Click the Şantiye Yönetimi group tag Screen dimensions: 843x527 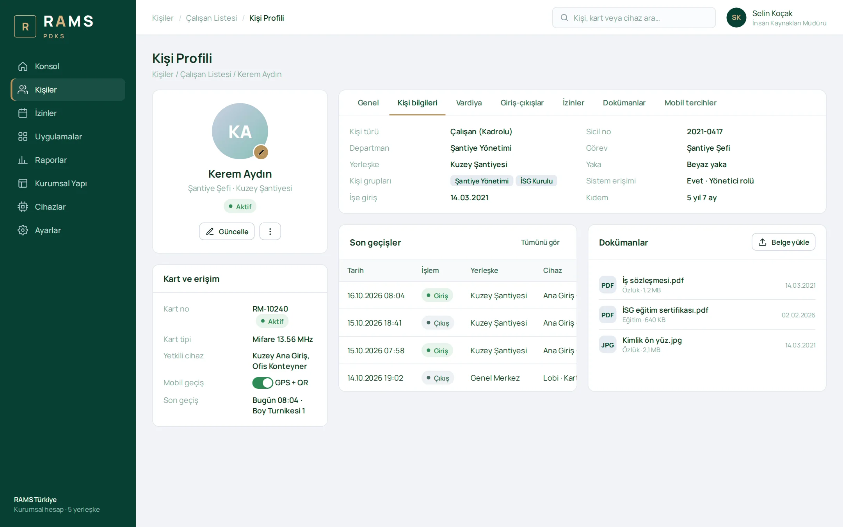(482, 181)
